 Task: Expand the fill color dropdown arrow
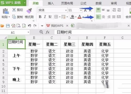pos(76,17)
